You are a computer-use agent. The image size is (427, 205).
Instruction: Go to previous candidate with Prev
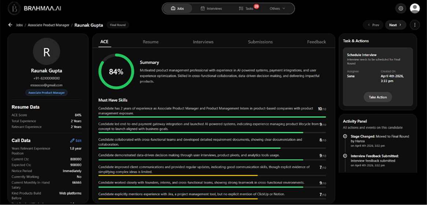(373, 25)
